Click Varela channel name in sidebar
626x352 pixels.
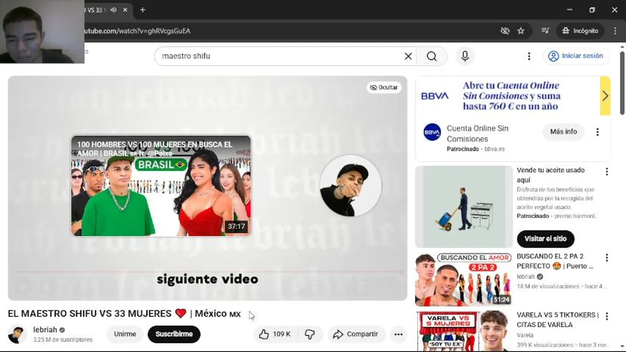[525, 335]
